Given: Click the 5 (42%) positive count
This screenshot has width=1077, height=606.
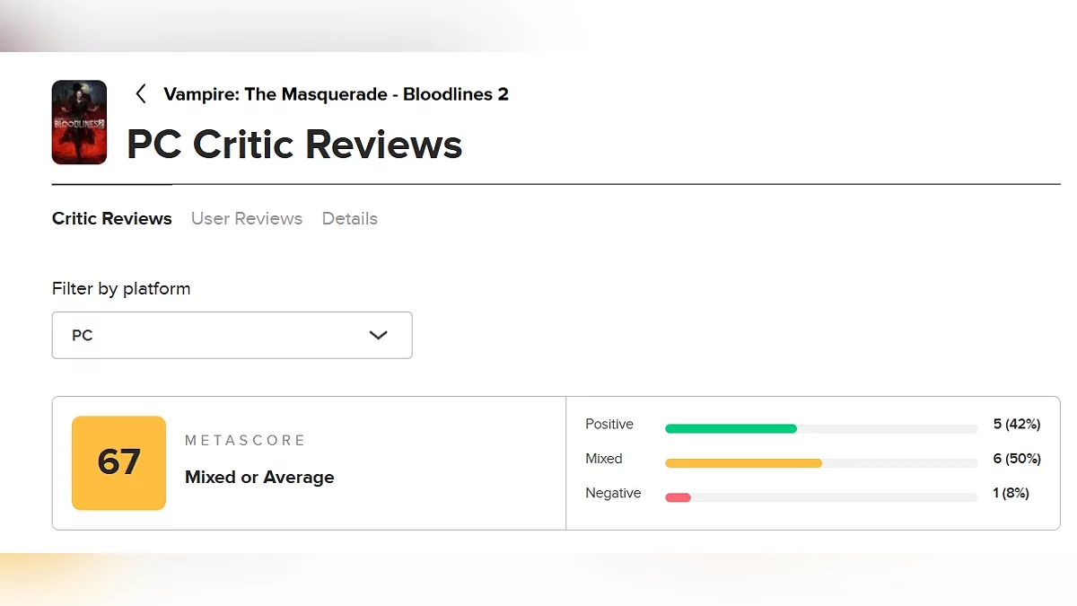Looking at the screenshot, I should tap(1017, 424).
